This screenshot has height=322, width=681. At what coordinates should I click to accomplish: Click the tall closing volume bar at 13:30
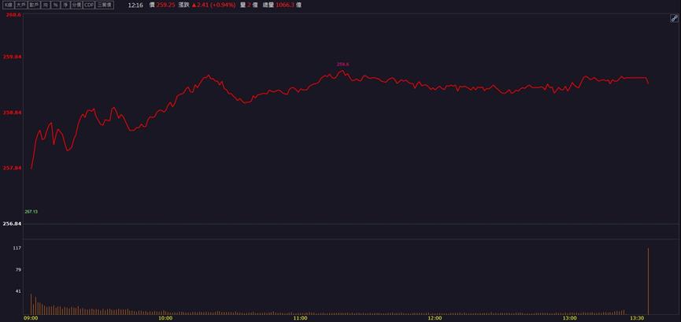pyautogui.click(x=649, y=281)
